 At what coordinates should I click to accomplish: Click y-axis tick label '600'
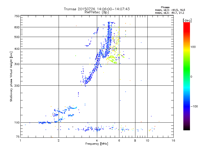(17, 27)
